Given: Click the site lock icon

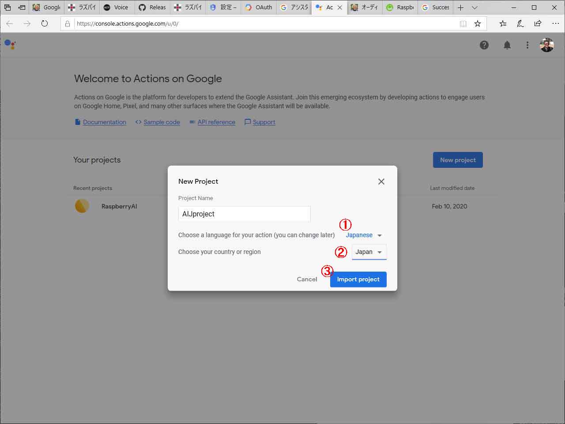Looking at the screenshot, I should pos(68,24).
